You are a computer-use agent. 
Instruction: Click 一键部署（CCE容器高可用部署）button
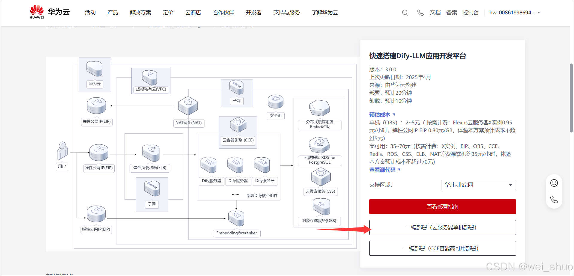click(442, 248)
